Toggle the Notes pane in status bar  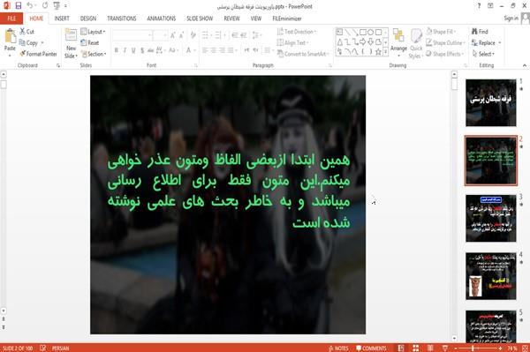pos(338,348)
